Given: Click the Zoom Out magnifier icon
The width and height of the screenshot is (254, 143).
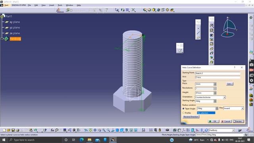Looking at the screenshot, I should [108, 130].
